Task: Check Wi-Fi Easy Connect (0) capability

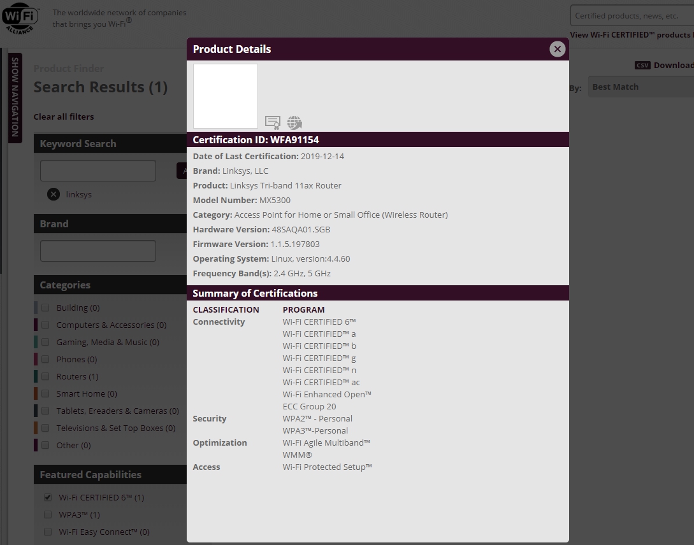Action: tap(48, 532)
